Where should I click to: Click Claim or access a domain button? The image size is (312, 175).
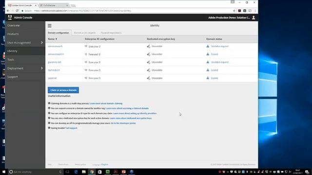(63, 90)
